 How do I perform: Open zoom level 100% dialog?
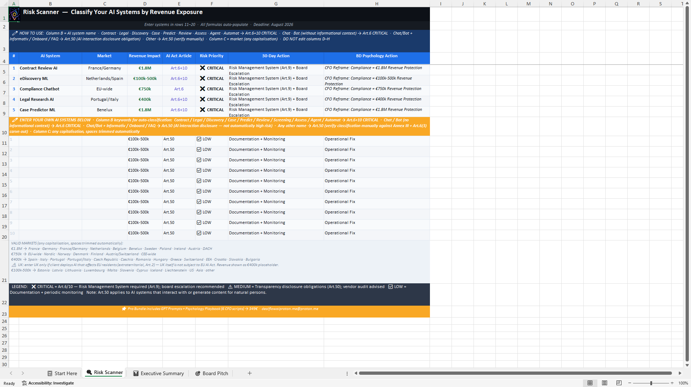(683, 383)
